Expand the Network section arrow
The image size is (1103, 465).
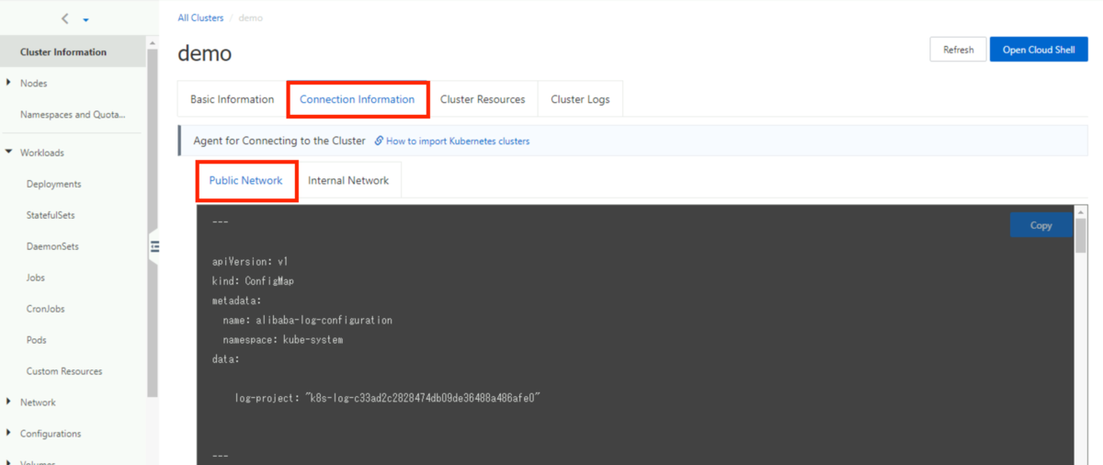click(x=8, y=402)
